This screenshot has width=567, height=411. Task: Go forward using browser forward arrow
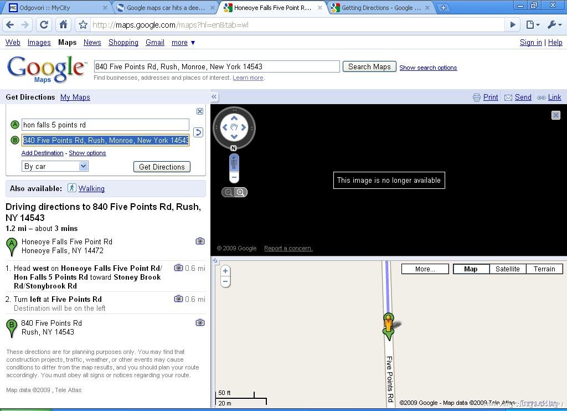(x=25, y=24)
